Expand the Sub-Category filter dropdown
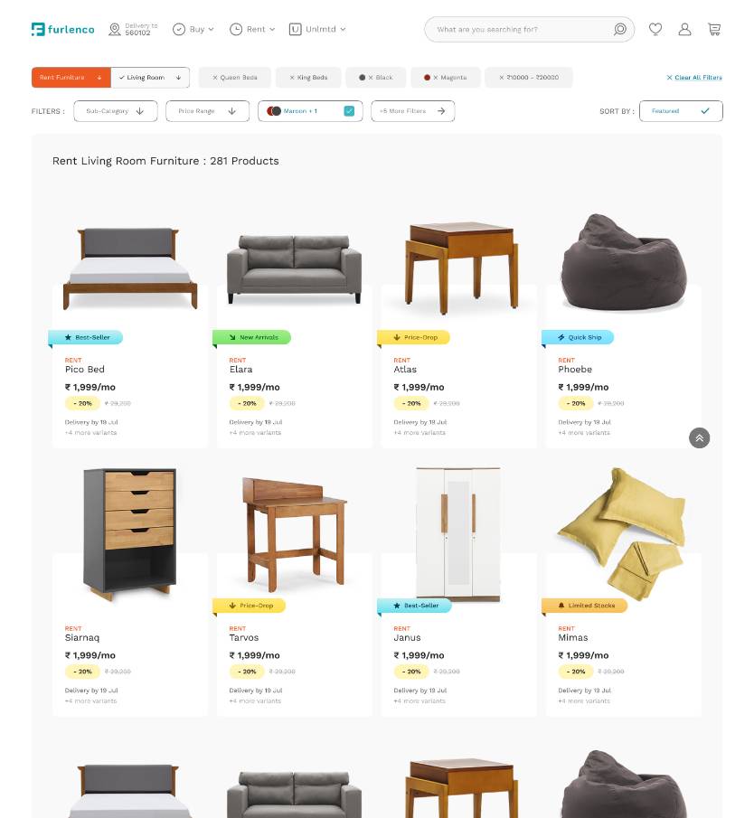754x818 pixels. (116, 111)
